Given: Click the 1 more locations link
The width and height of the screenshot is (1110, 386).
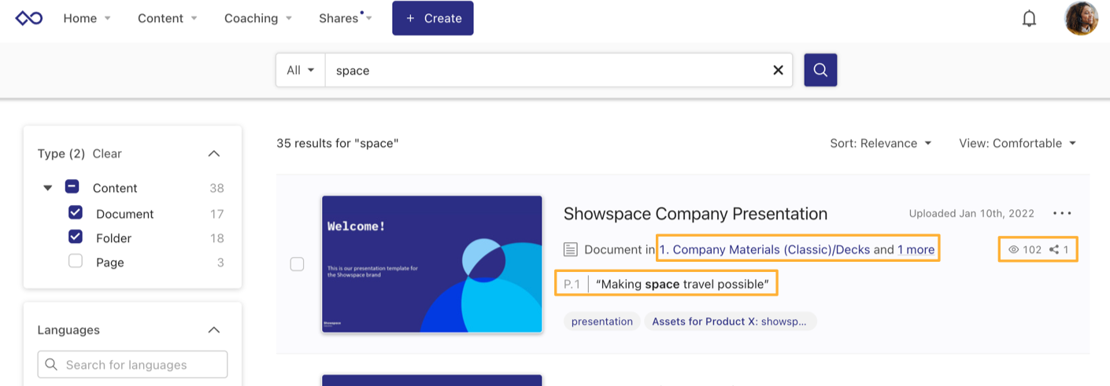Looking at the screenshot, I should [916, 249].
